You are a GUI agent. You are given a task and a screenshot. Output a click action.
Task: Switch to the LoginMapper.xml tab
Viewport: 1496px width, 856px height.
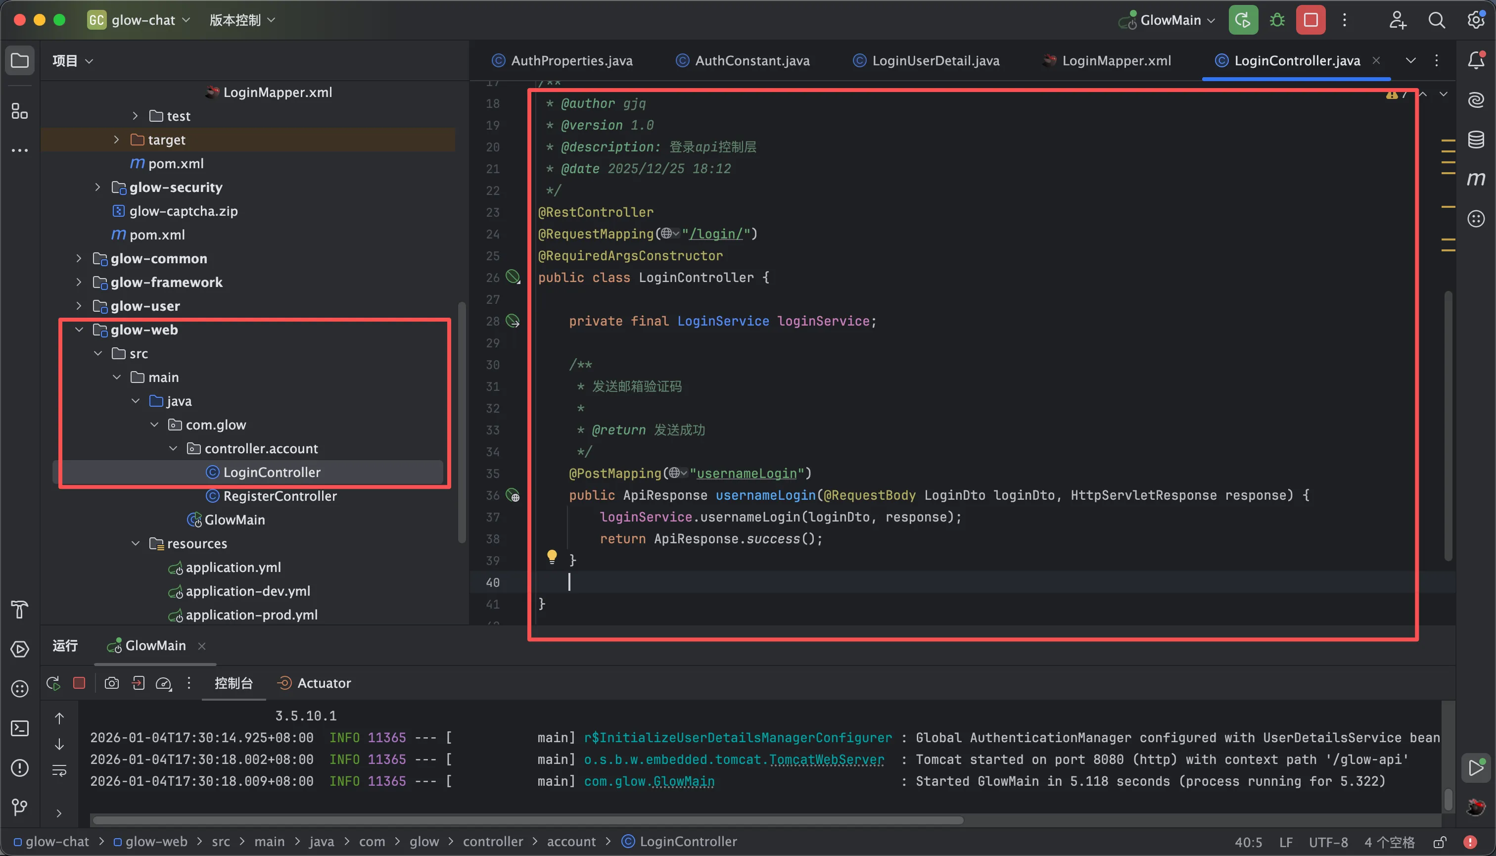click(x=1115, y=60)
